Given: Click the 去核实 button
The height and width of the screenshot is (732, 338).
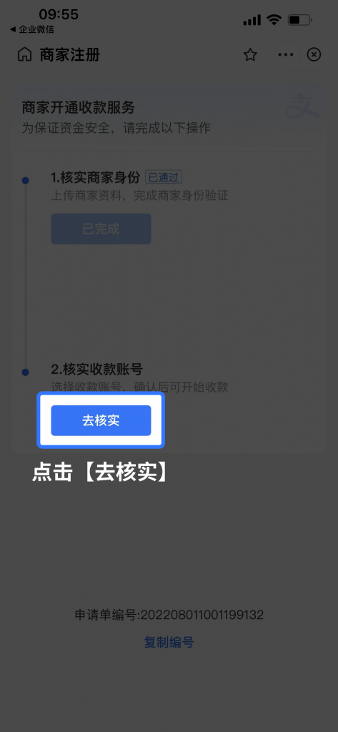Looking at the screenshot, I should point(101,420).
